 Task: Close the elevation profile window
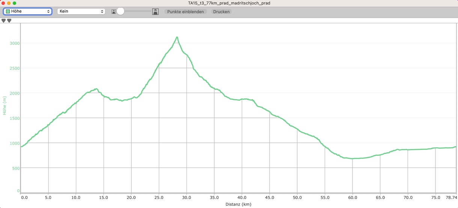(3, 3)
